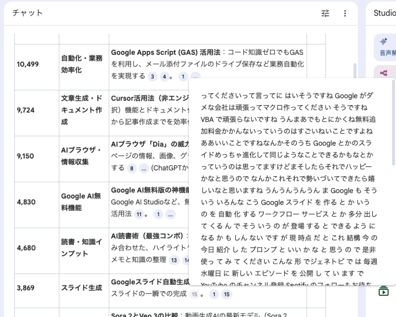
Task: Open the chat configuration sliders icon
Action: 325,13
